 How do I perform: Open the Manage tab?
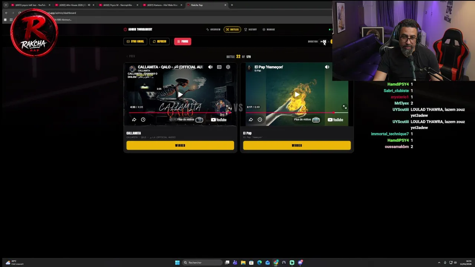click(x=269, y=29)
